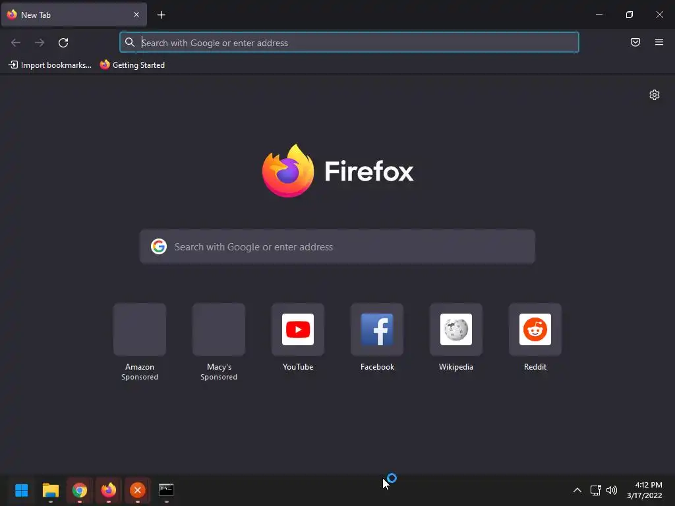The height and width of the screenshot is (506, 675).
Task: Open the Reddit shortcut tile
Action: 535,329
